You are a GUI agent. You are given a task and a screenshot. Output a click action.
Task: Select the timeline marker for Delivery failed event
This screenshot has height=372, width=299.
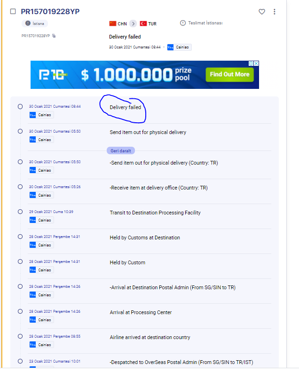(20, 107)
